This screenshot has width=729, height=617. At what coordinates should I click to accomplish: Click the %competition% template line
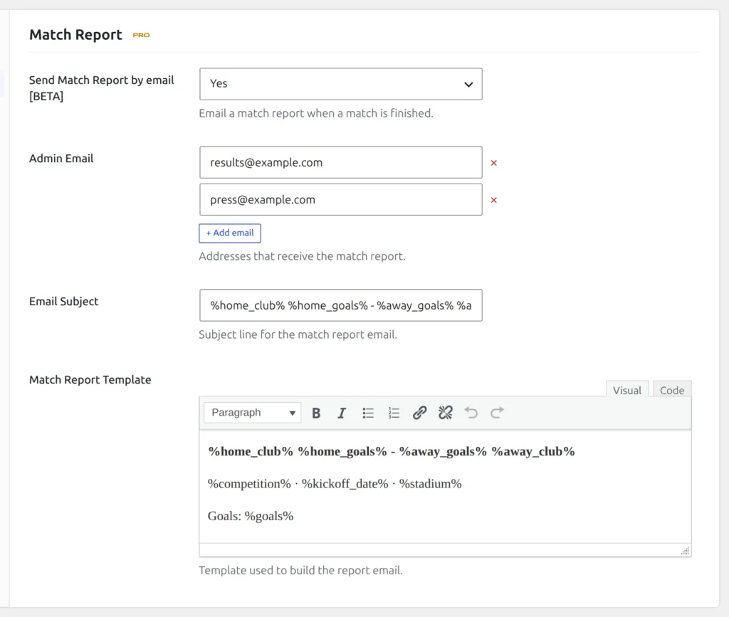tap(335, 484)
